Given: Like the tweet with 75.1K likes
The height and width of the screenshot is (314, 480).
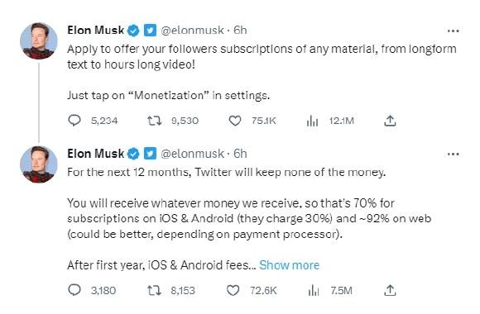Looking at the screenshot, I should (235, 121).
